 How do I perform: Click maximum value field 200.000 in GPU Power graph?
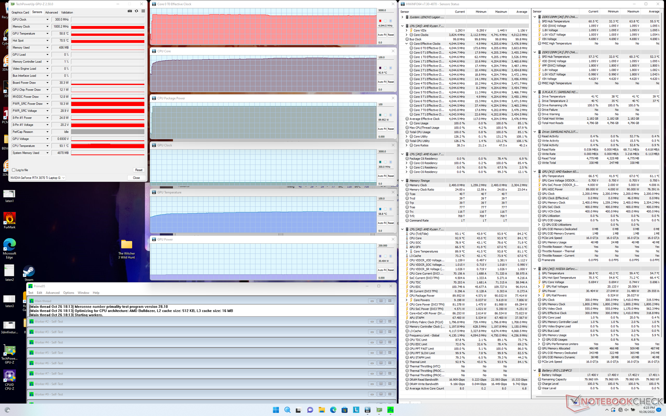point(386,245)
